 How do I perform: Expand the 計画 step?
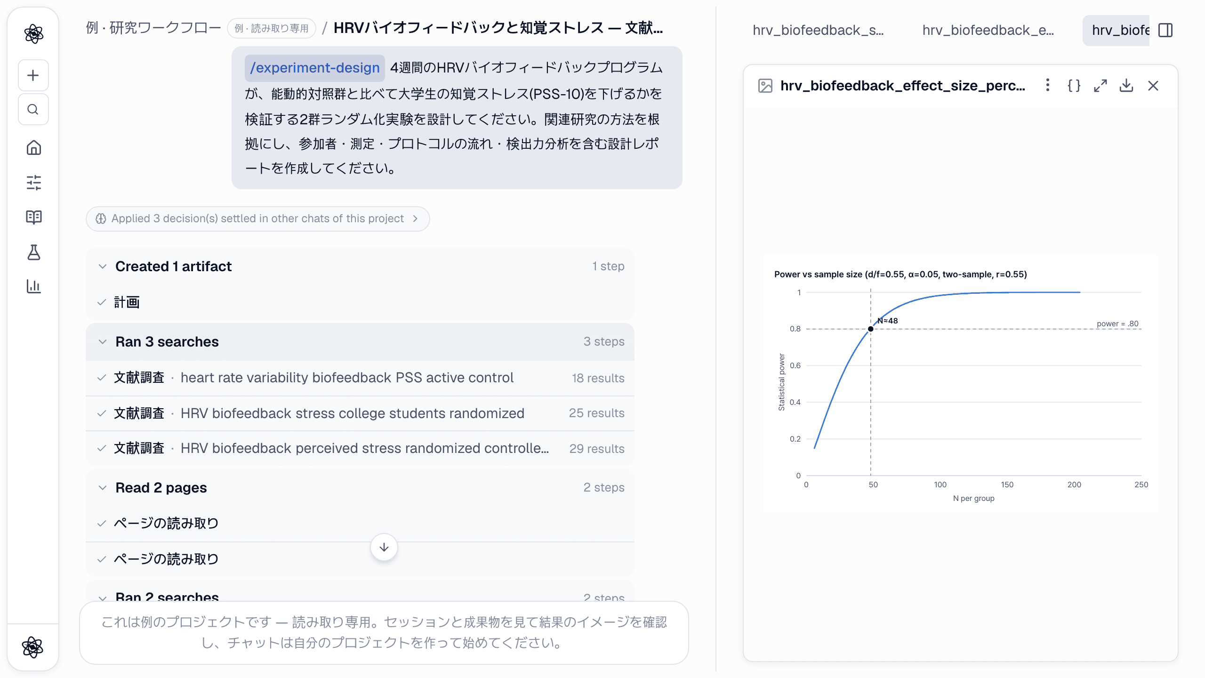coord(360,302)
